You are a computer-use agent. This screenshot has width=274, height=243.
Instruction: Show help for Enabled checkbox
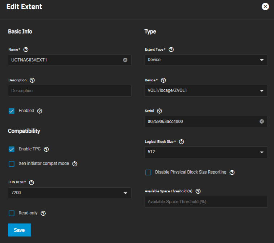40,111
